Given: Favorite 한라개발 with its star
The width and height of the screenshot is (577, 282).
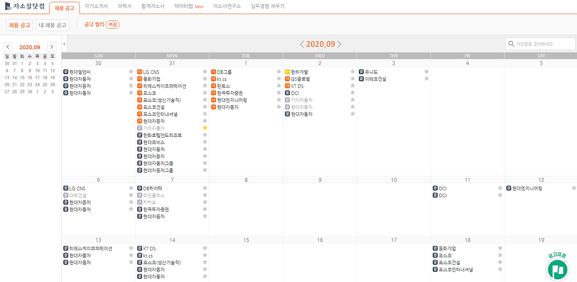Looking at the screenshot, I should (353, 72).
